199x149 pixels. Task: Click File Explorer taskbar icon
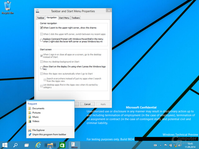50,145
